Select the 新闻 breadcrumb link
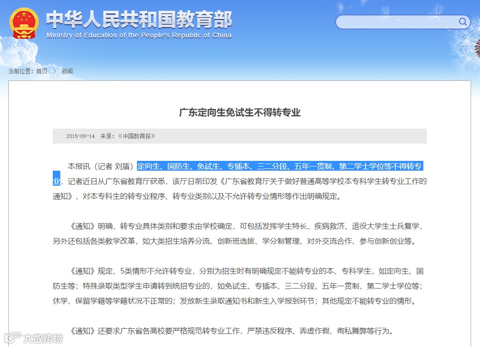 coord(67,71)
